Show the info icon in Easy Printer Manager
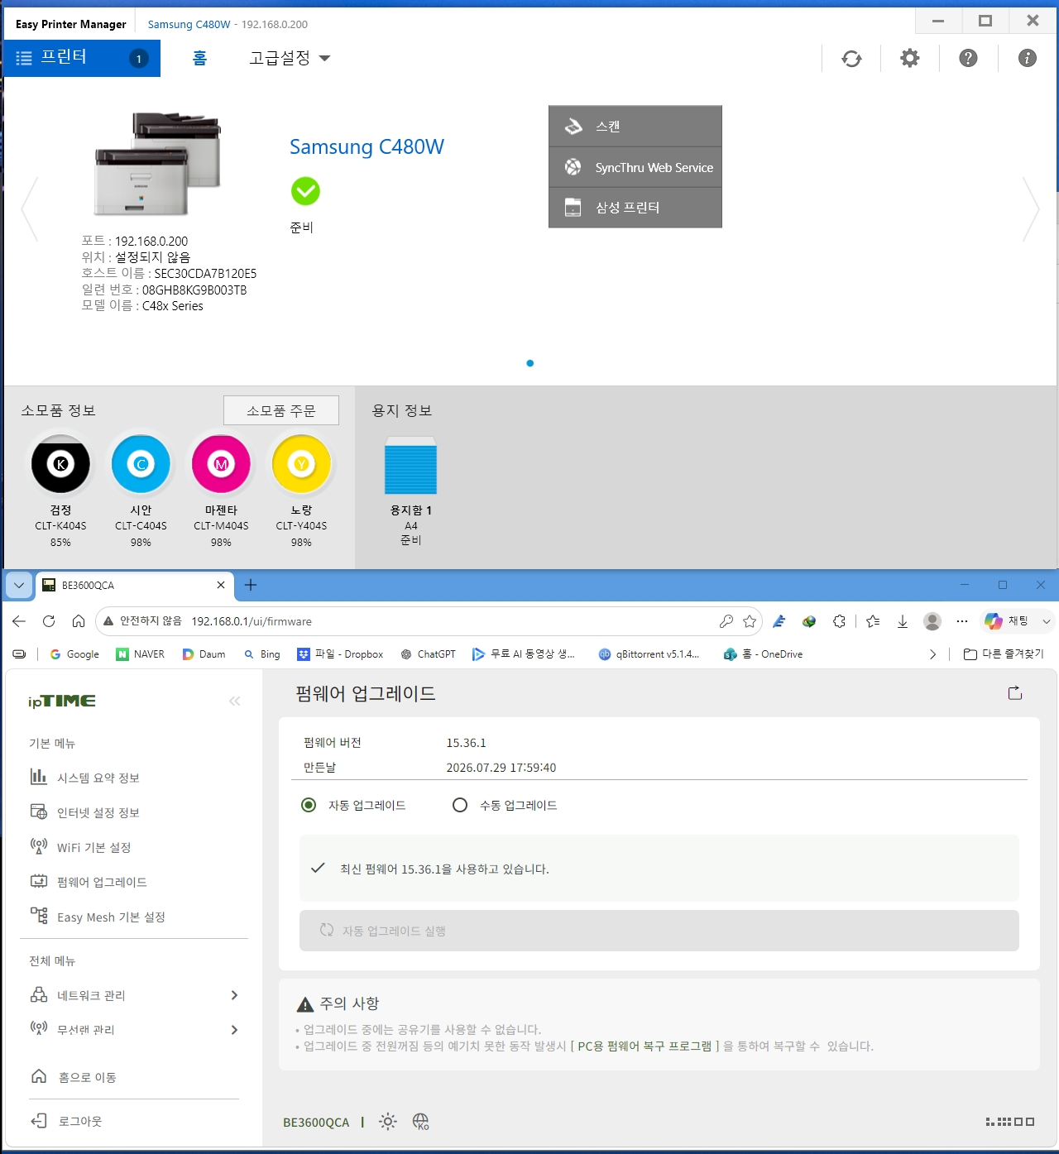 tap(1028, 58)
